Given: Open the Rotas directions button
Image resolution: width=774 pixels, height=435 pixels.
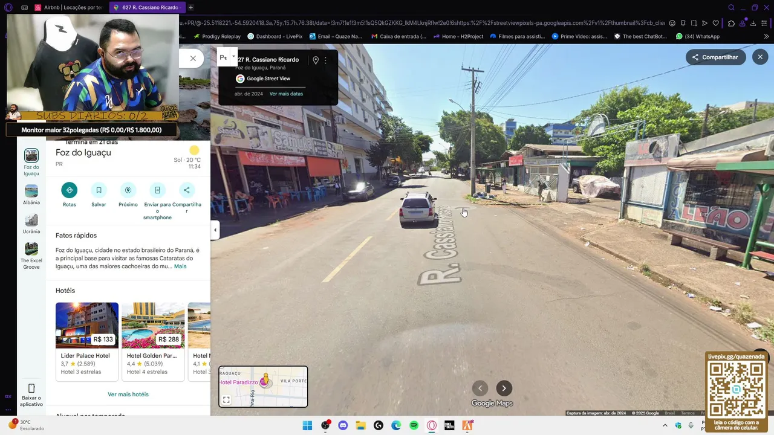Looking at the screenshot, I should [x=69, y=190].
